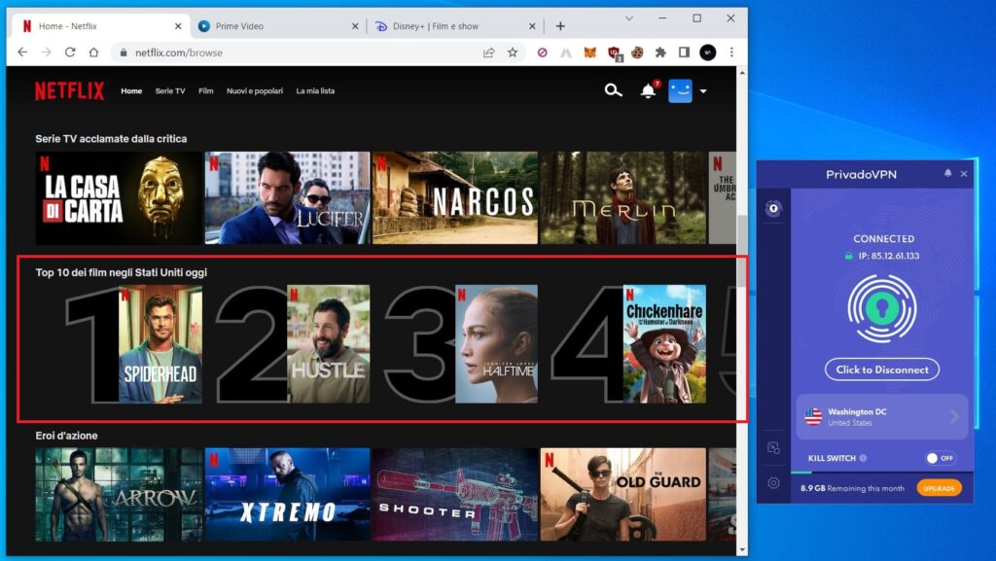Open Shooter thumbnail
The image size is (996, 561).
coord(455,494)
